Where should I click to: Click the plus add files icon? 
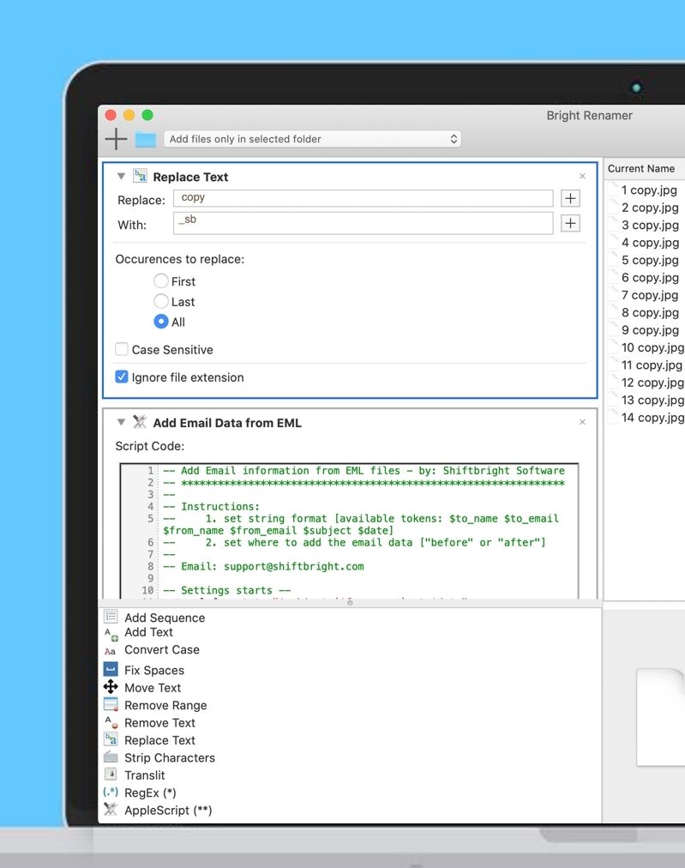[116, 139]
